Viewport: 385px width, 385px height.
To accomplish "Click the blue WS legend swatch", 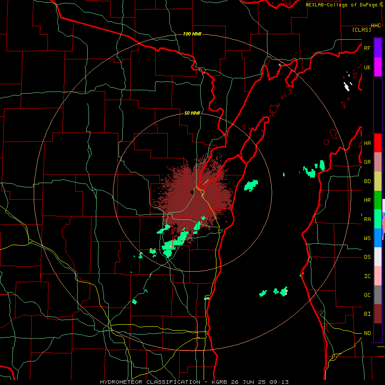I will 378,238.
